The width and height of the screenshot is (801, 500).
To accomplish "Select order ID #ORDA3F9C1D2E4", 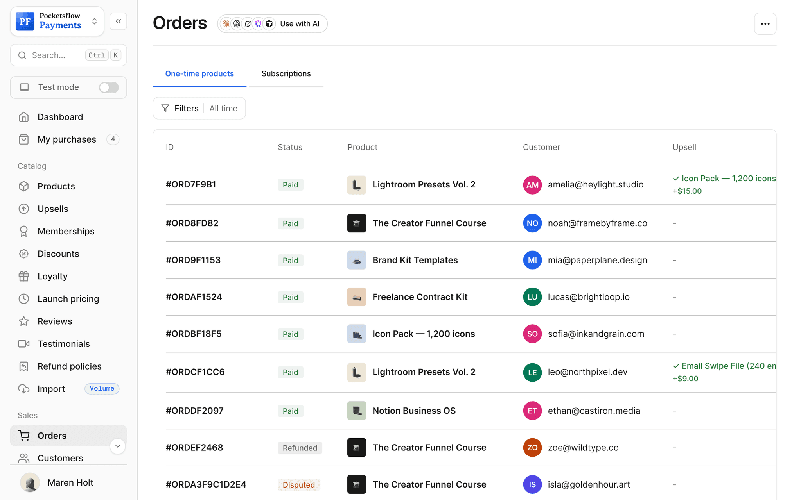I will point(206,484).
